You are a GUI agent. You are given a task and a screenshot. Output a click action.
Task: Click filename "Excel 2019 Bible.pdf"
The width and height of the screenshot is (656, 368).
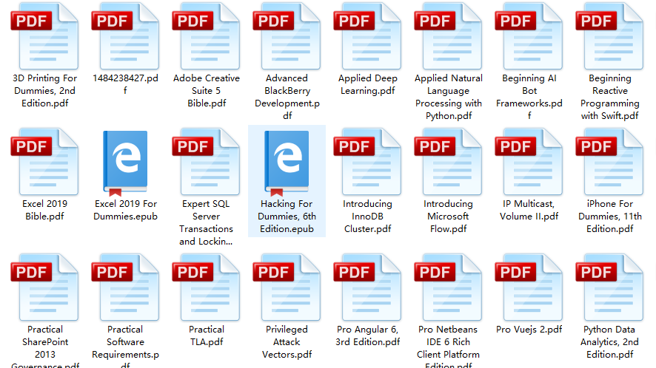(44, 210)
